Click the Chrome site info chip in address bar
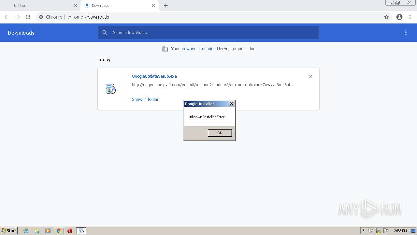 (x=50, y=17)
